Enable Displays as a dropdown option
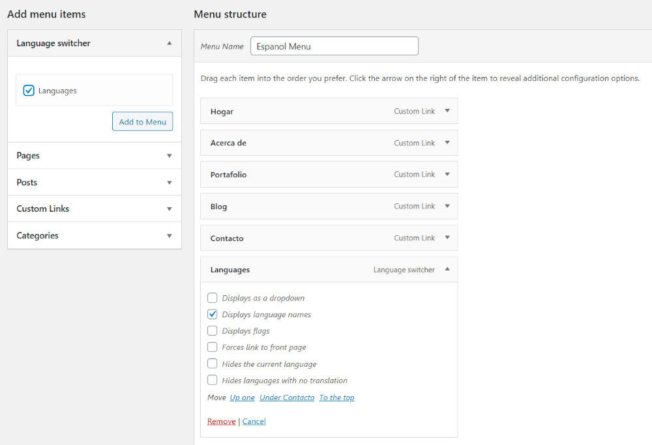652x445 pixels. tap(213, 298)
